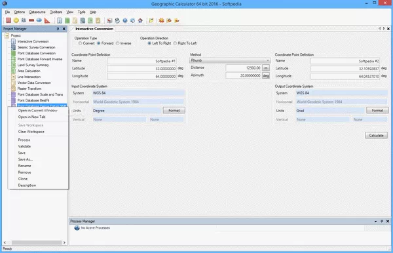Change the distance unit m button
The image size is (393, 253).
click(x=266, y=68)
